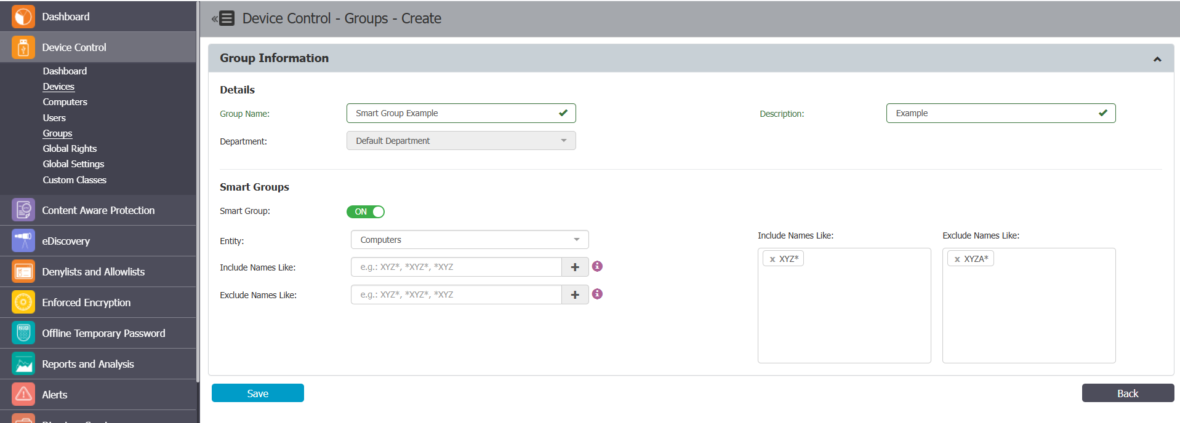The width and height of the screenshot is (1180, 423).
Task: Add Exclude Names Like entry with plus
Action: 575,295
